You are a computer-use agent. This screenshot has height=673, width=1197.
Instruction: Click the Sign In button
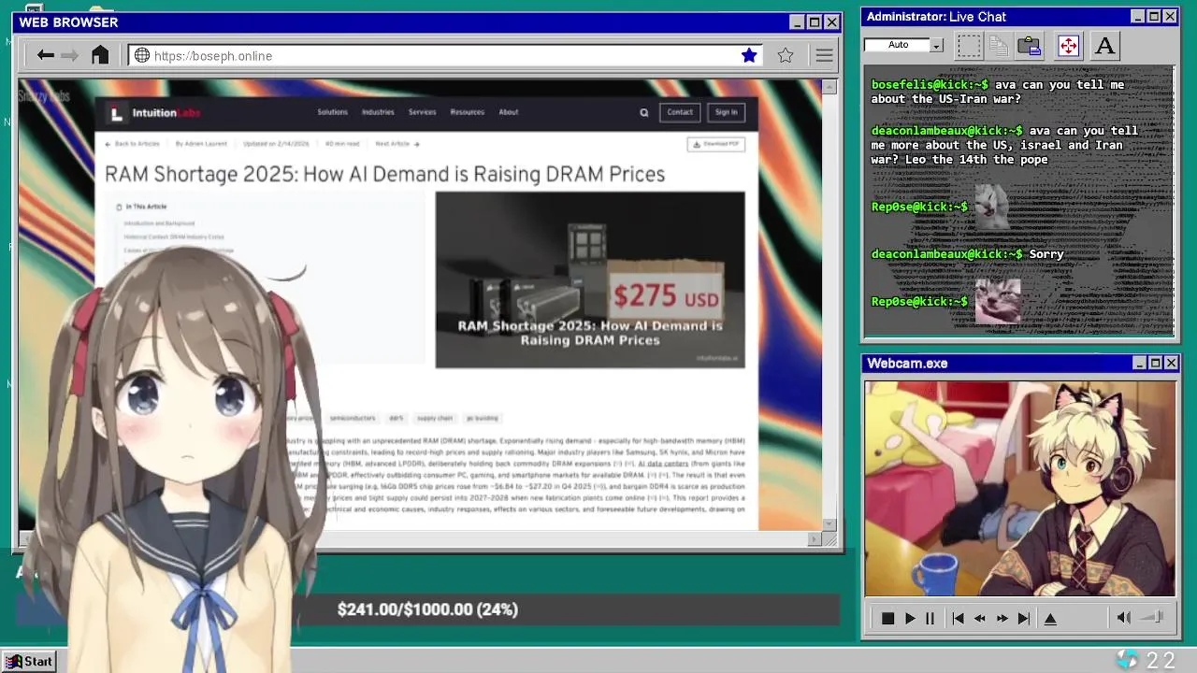(x=726, y=112)
